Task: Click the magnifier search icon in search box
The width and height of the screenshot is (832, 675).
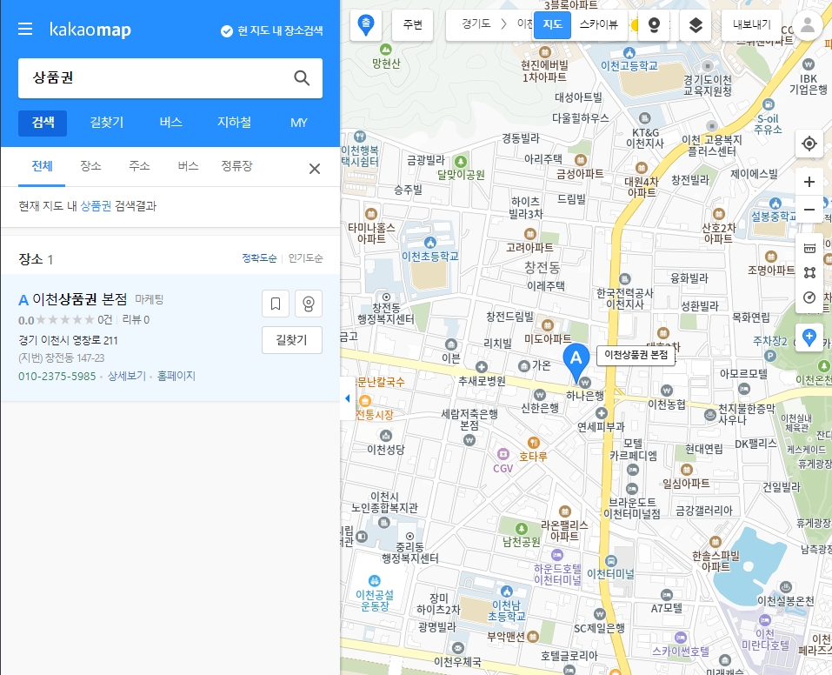Action: [x=302, y=78]
